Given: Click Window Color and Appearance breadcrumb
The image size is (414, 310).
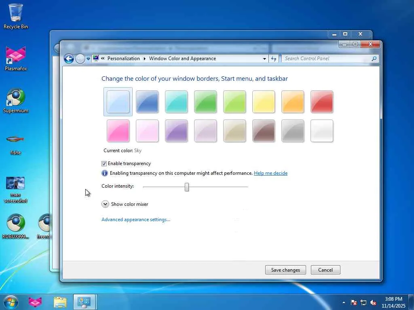Looking at the screenshot, I should (x=182, y=59).
